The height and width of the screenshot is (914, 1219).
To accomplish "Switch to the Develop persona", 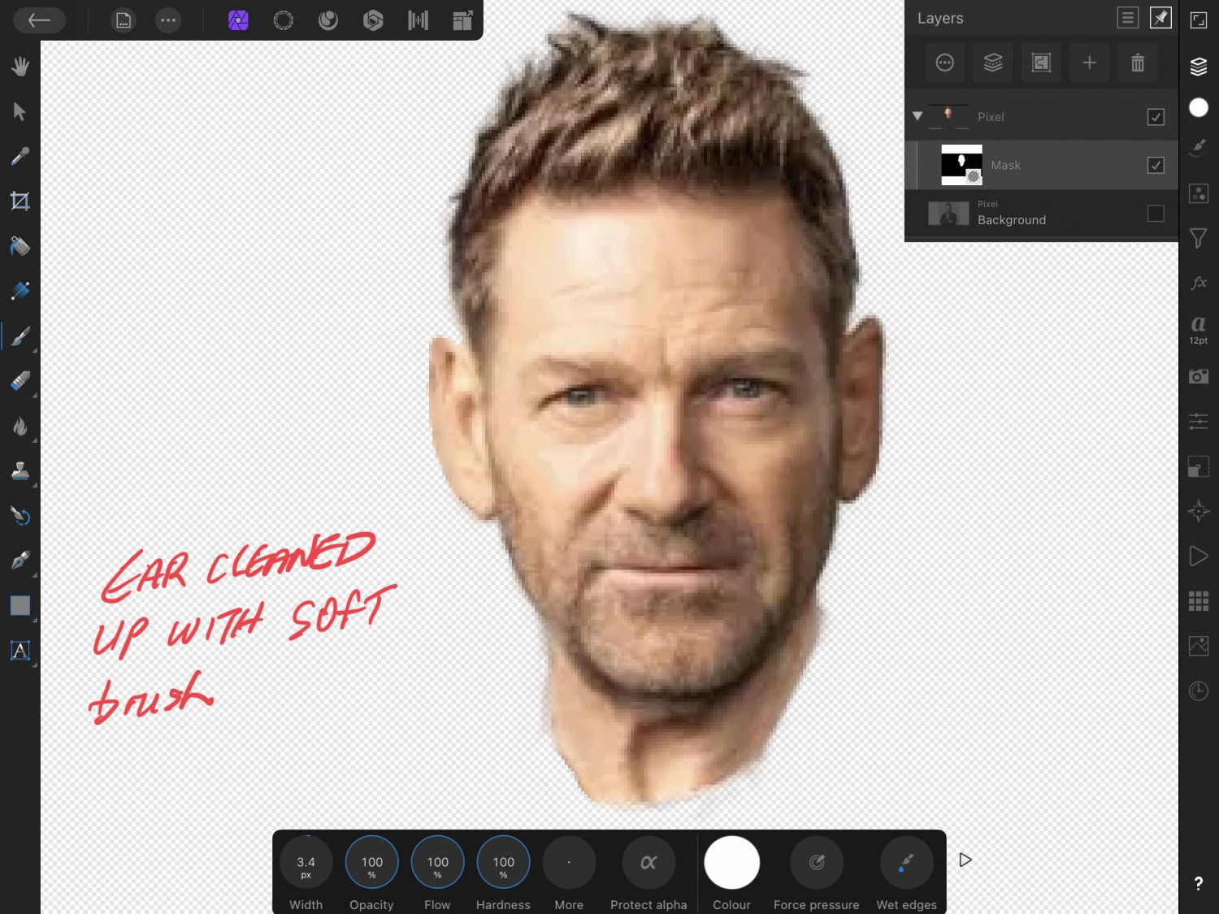I will (x=373, y=20).
